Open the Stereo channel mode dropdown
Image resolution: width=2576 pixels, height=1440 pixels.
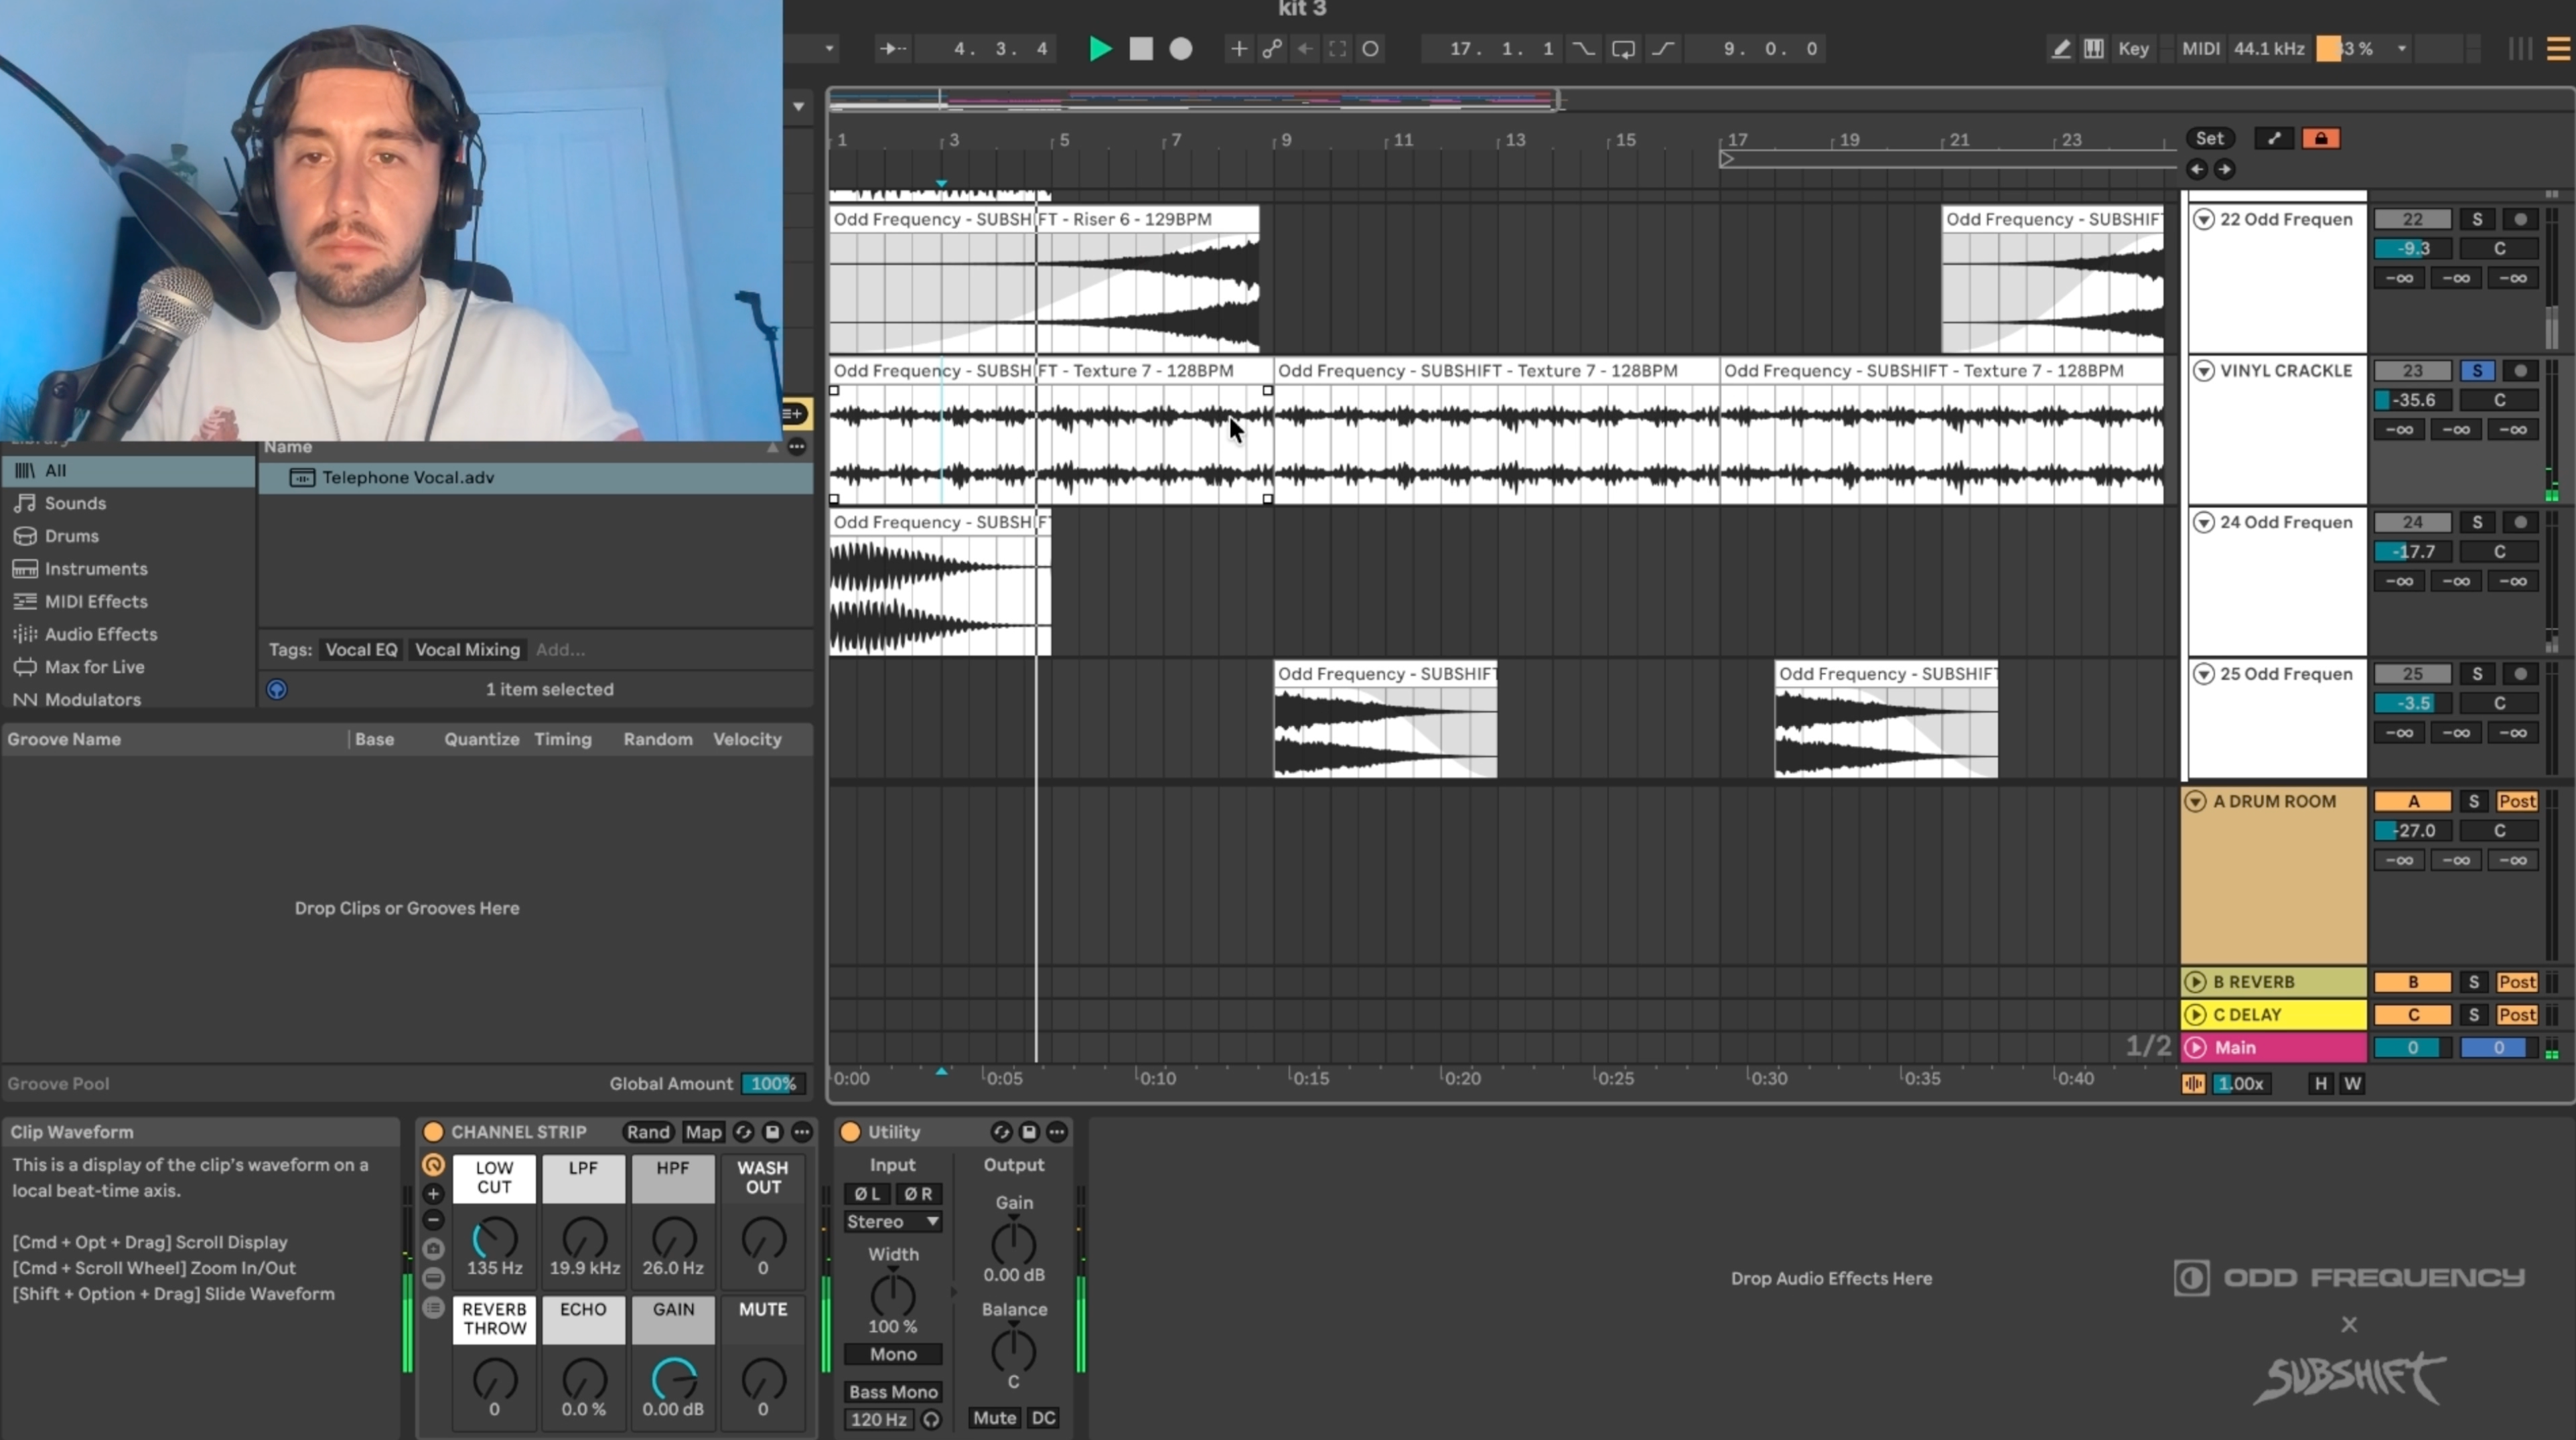tap(892, 1221)
